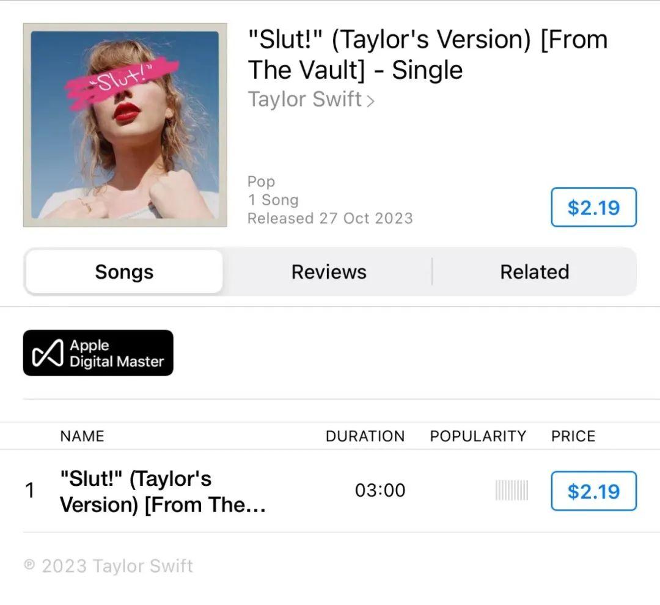Click the chevron next to Taylor Swift
The image size is (660, 605).
370,101
